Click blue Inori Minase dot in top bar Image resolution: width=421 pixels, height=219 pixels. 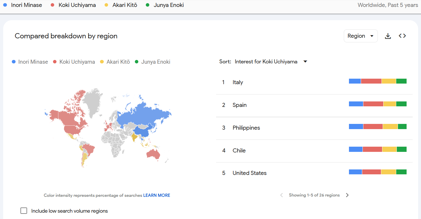(x=5, y=5)
